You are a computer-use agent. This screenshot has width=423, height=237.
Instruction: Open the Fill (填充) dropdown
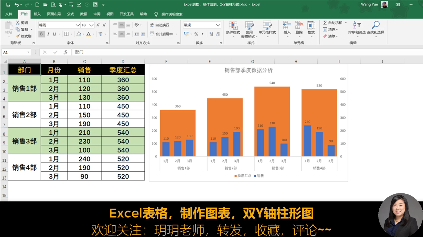click(330, 29)
